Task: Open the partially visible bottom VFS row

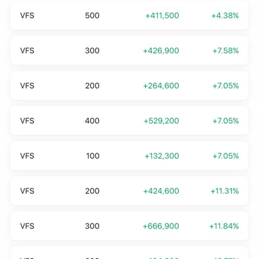Action: pos(129,253)
